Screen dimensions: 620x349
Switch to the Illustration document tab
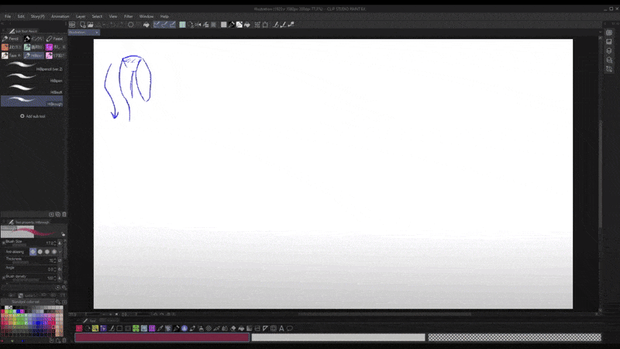[x=84, y=33]
